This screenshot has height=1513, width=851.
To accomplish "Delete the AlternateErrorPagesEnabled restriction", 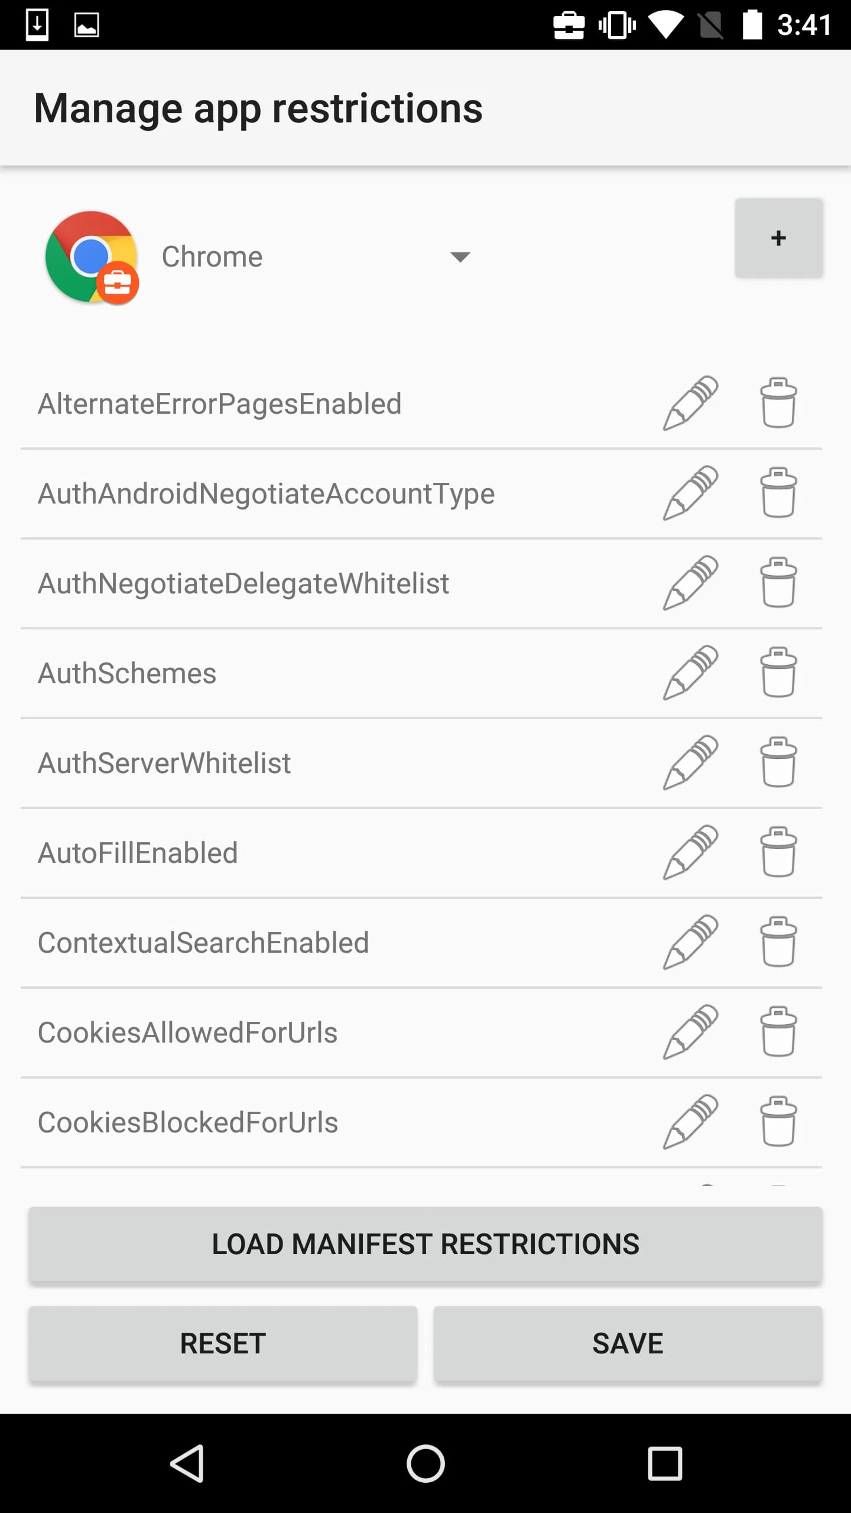I will (x=778, y=404).
